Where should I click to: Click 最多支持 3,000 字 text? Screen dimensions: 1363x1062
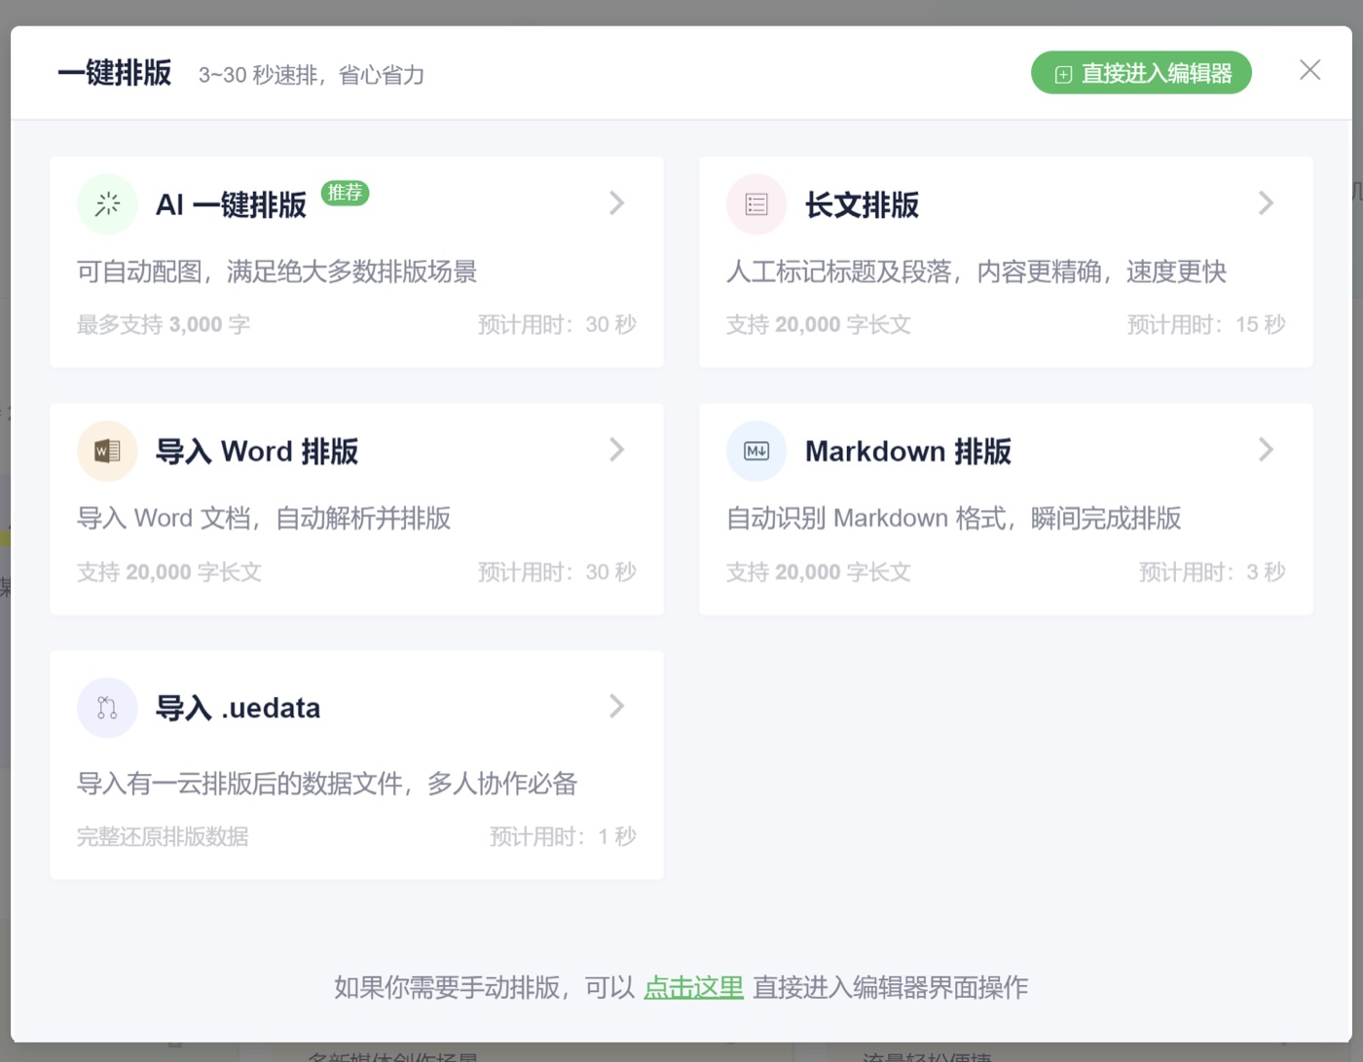[x=164, y=324]
